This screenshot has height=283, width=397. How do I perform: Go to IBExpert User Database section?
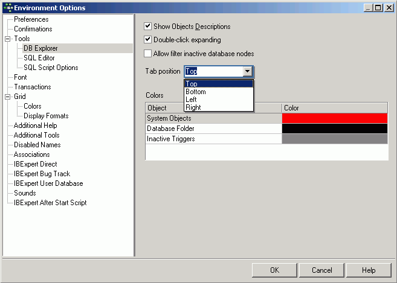click(x=48, y=183)
